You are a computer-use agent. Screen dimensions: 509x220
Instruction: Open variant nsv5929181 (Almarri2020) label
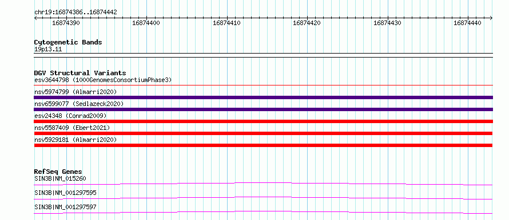75,140
